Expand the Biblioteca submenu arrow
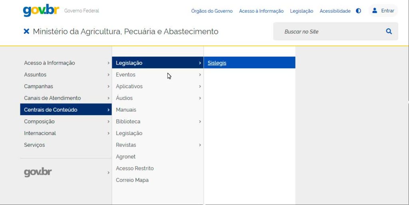 click(200, 122)
